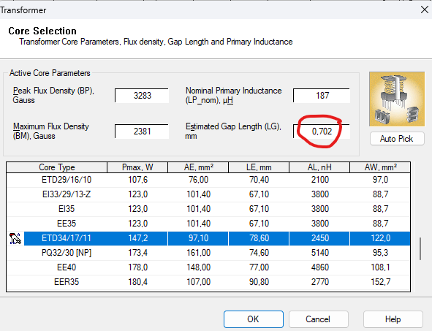Click AE value 76,00 in ETD29/16/10 row
This screenshot has height=331, width=432.
coord(198,180)
